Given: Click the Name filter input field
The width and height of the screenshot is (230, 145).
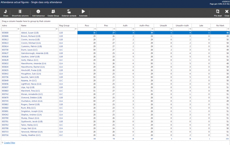Looking at the screenshot, I should pos(38,29).
